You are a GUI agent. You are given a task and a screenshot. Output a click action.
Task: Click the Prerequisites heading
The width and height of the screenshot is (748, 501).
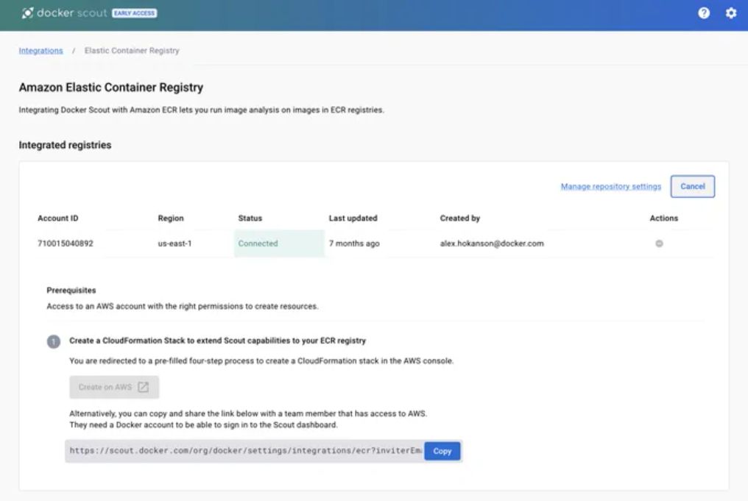pos(71,291)
